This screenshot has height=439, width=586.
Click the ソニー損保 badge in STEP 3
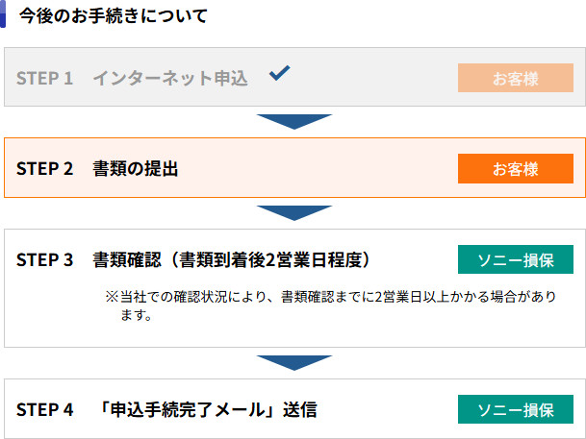point(515,260)
